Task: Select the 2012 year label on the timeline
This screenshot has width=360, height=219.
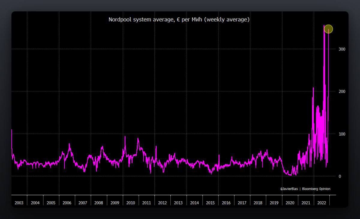Action: pos(162,203)
